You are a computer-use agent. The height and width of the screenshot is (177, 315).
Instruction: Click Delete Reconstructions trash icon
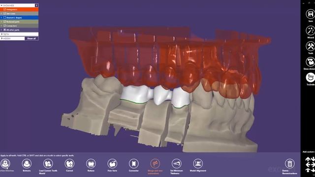[290, 164]
